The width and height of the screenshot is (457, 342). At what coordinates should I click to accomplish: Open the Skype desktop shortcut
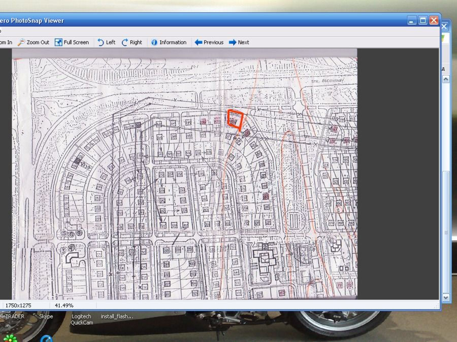pyautogui.click(x=46, y=316)
